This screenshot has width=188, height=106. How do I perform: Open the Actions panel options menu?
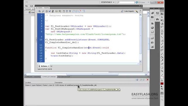coord(141,8)
